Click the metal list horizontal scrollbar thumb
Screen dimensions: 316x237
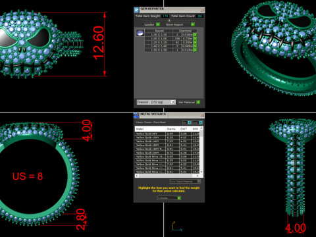coord(165,176)
